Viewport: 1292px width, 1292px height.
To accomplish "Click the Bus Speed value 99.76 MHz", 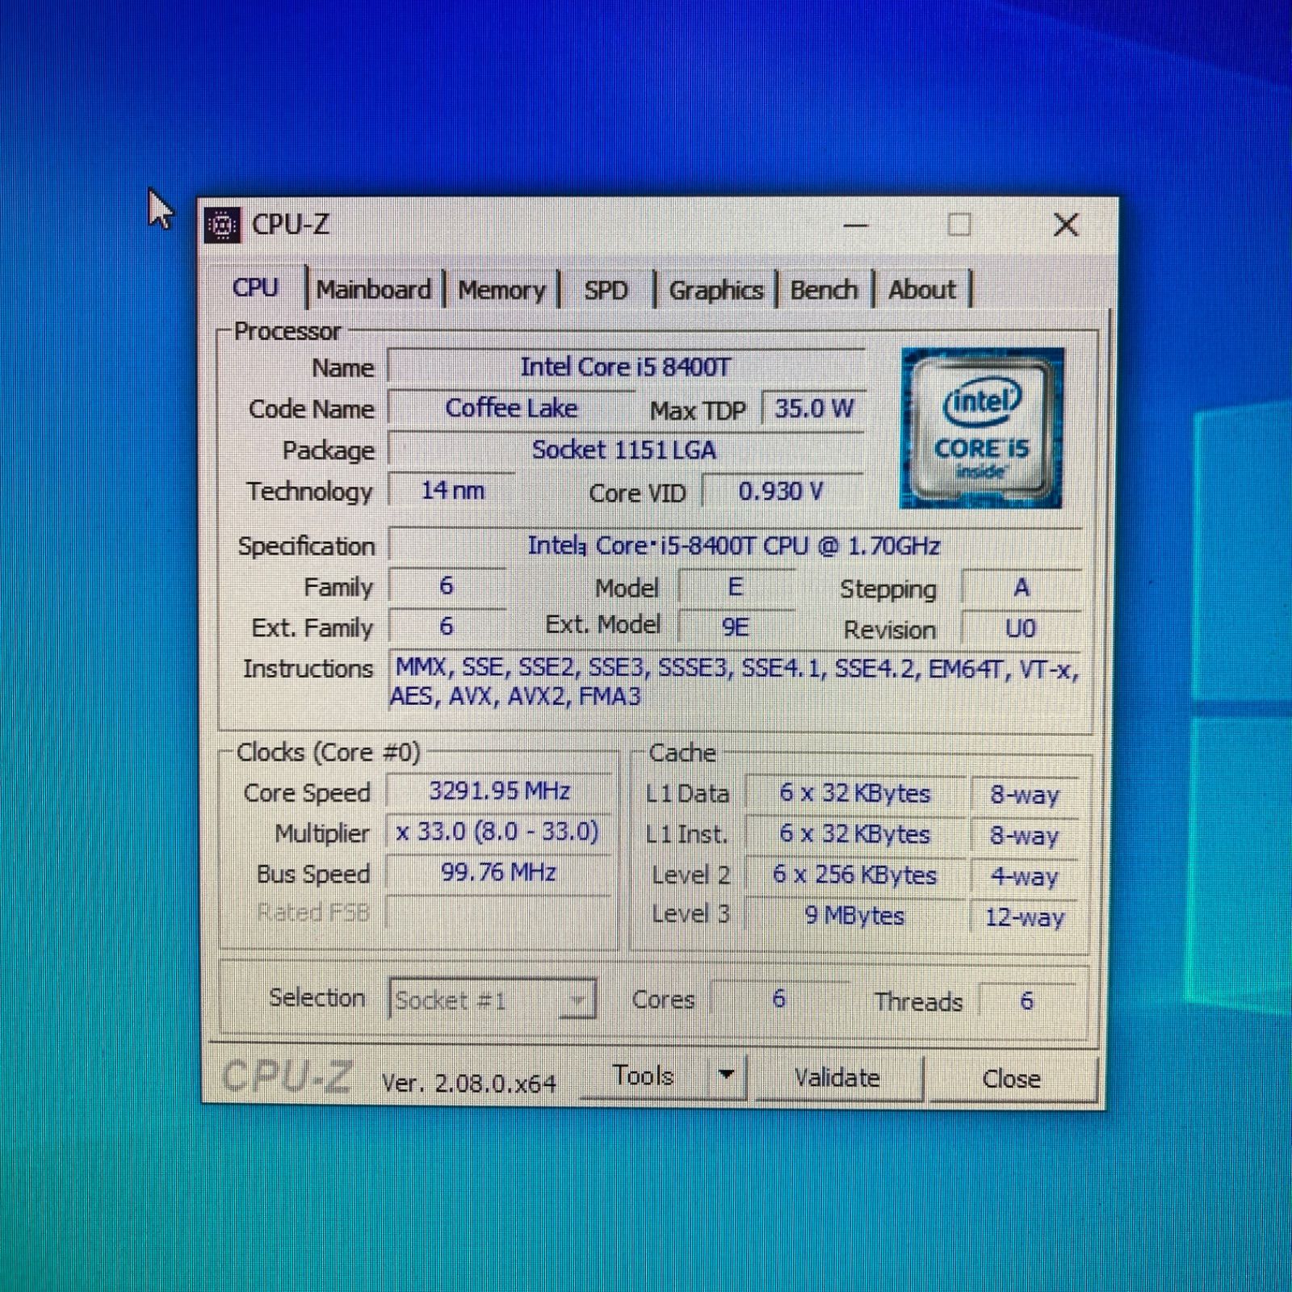I will point(499,872).
